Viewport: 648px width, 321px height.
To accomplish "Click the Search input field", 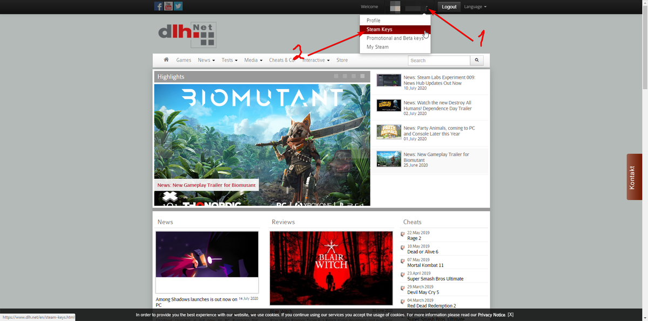I will click(439, 61).
